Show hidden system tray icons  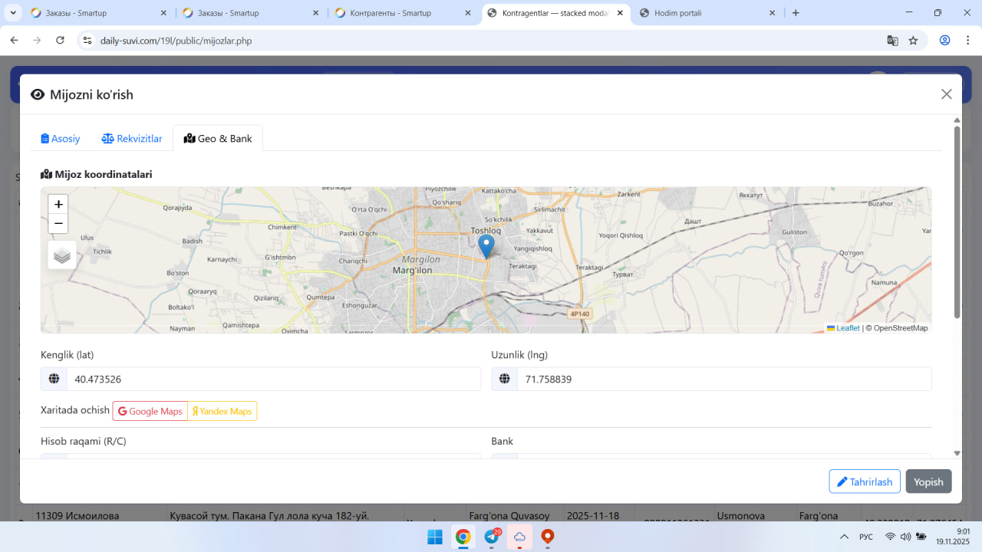[844, 537]
